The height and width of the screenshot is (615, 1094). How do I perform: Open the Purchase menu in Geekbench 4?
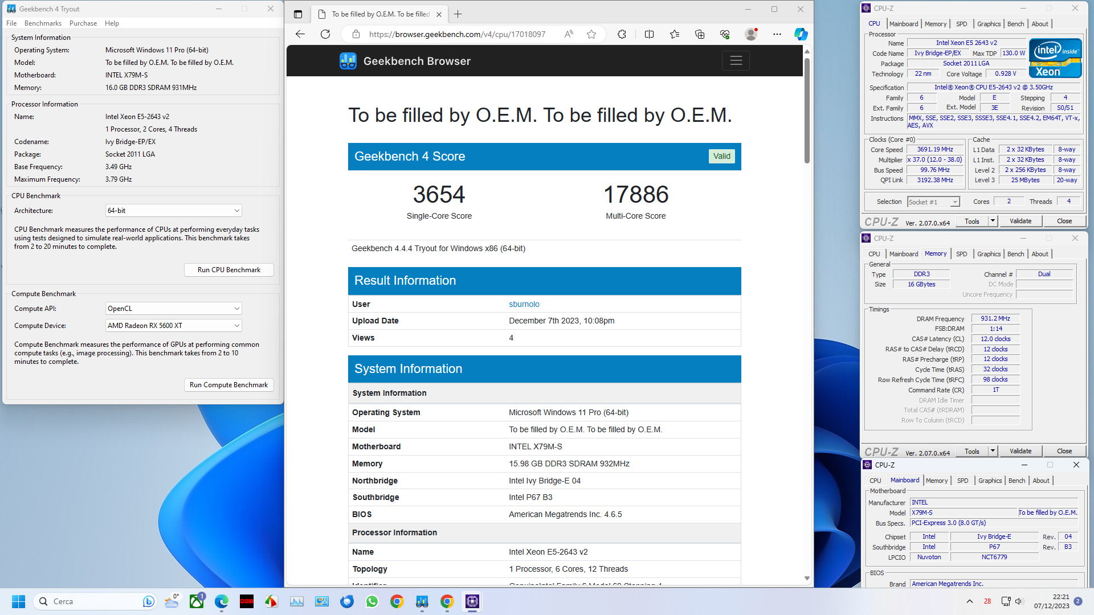(83, 23)
